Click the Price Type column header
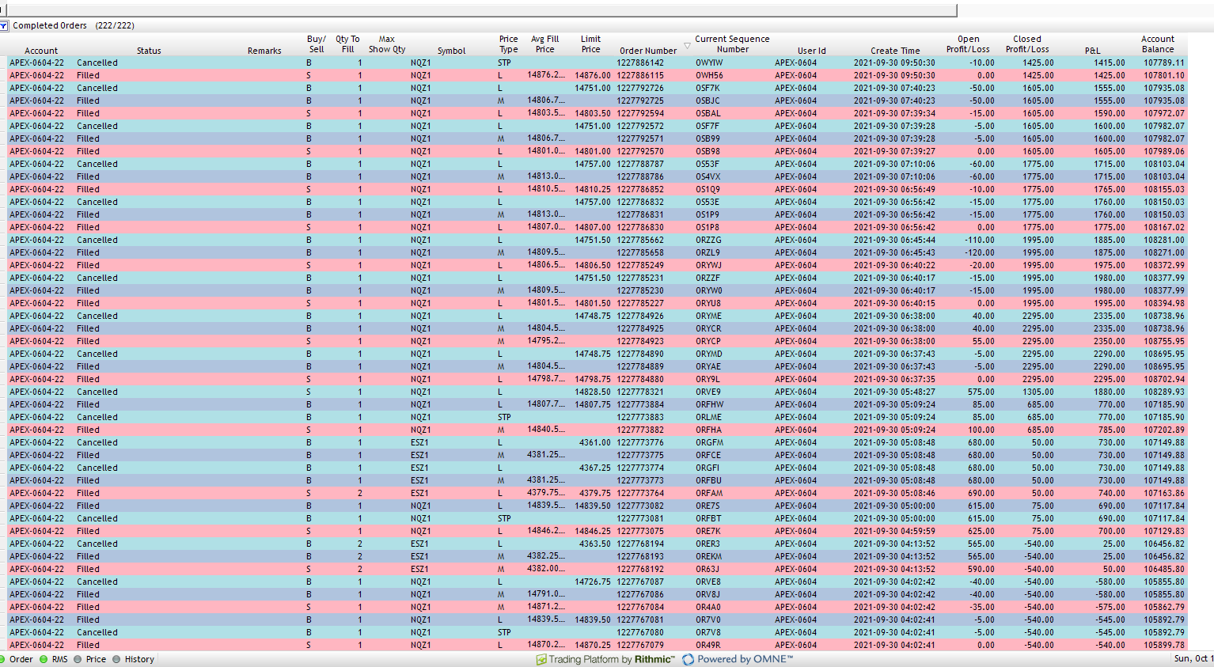1214x667 pixels. [509, 44]
